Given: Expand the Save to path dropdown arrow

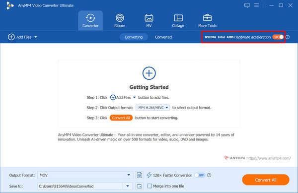Looking at the screenshot, I should (128, 186).
